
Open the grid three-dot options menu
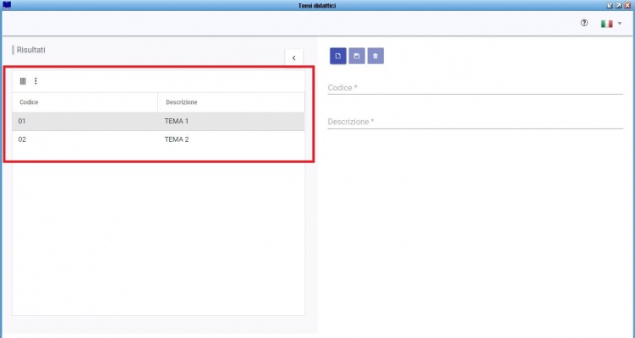pos(36,81)
